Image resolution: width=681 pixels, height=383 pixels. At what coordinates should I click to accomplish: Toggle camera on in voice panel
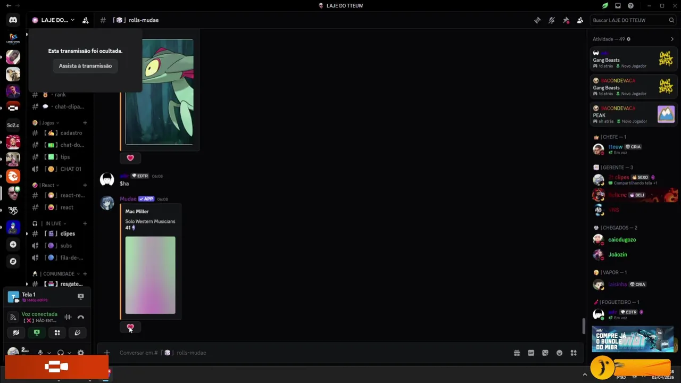(x=16, y=332)
